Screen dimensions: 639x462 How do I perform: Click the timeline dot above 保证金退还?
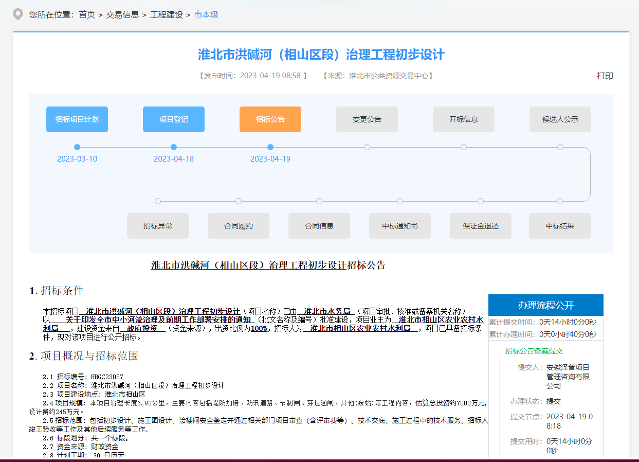[481, 201]
